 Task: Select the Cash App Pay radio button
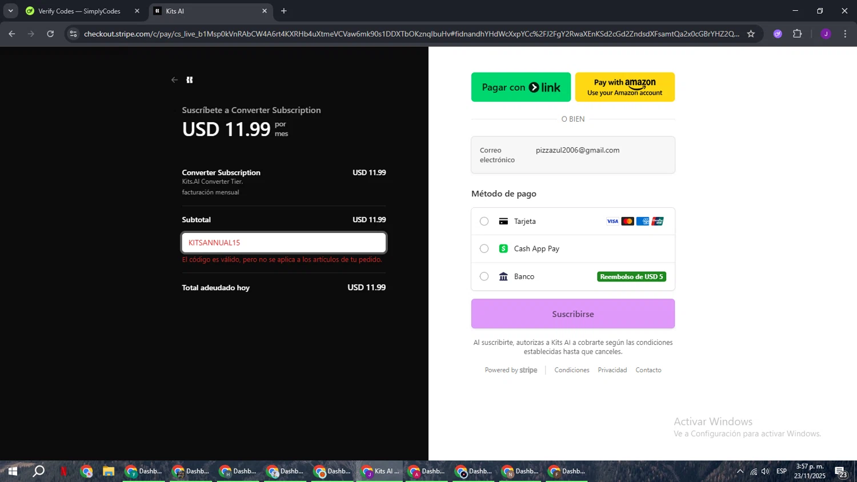(484, 248)
